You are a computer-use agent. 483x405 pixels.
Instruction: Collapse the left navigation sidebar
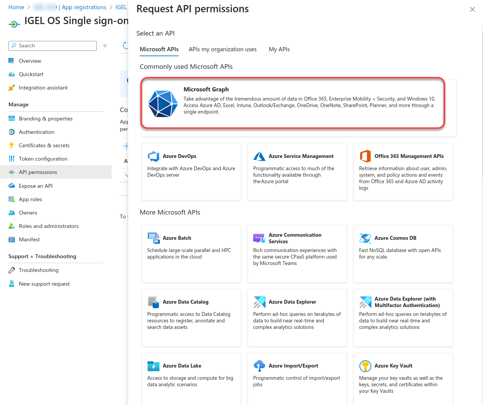pos(105,46)
